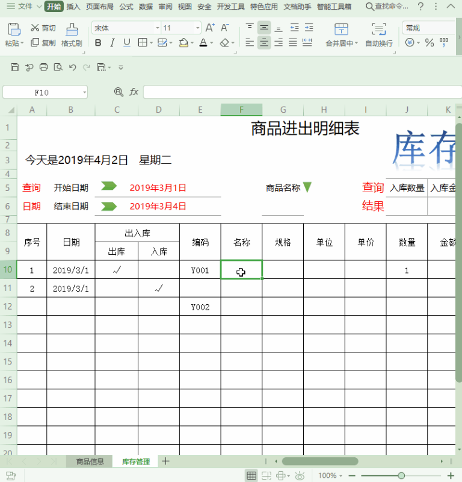Apply thousands separator format

[x=444, y=42]
